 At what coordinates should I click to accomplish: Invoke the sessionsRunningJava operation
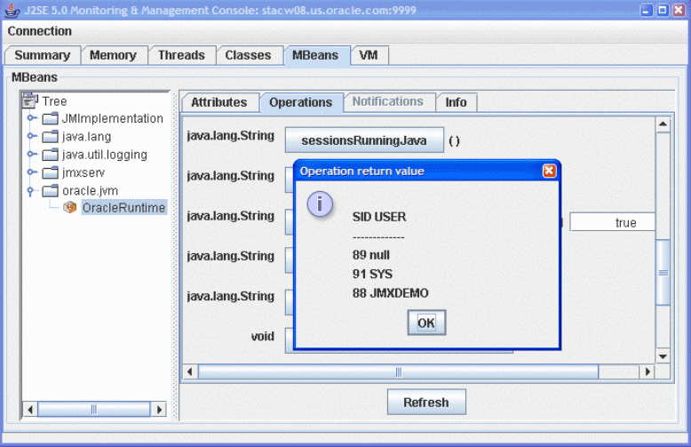point(364,140)
